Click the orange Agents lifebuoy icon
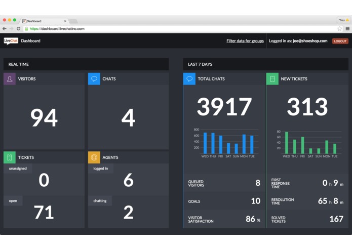352x250 pixels. (94, 157)
